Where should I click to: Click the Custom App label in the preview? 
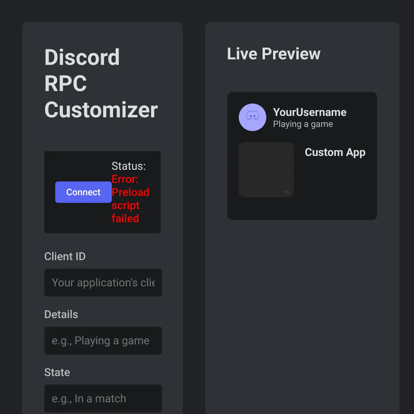coord(335,152)
